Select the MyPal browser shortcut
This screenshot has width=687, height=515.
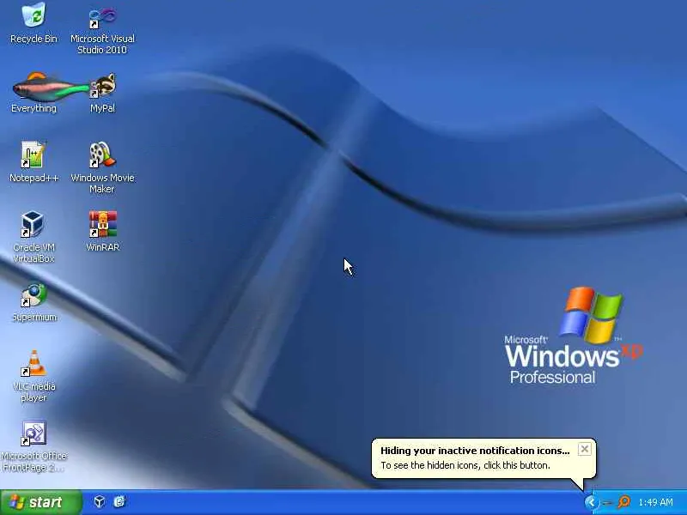pos(102,93)
